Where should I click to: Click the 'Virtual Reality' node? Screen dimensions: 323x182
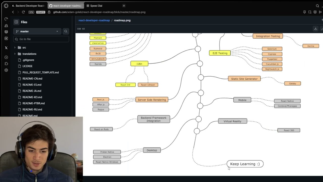pyautogui.click(x=232, y=121)
